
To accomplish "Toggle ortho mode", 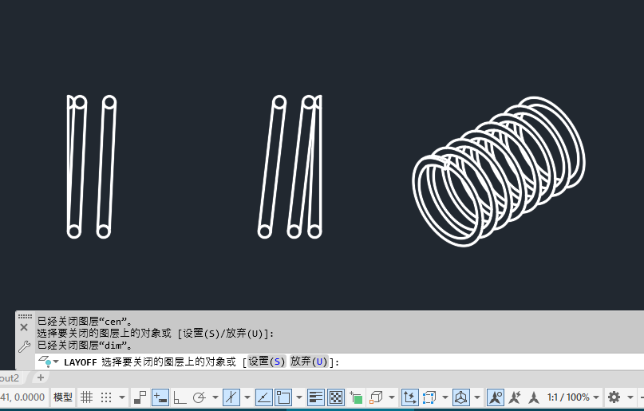I will tap(180, 397).
